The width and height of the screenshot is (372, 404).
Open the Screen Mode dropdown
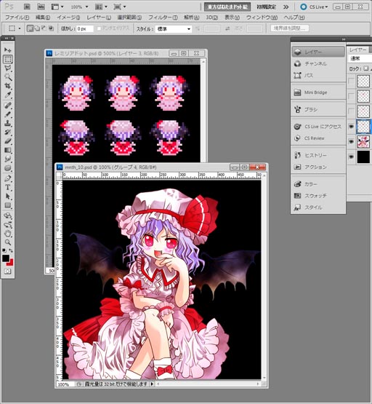click(120, 7)
